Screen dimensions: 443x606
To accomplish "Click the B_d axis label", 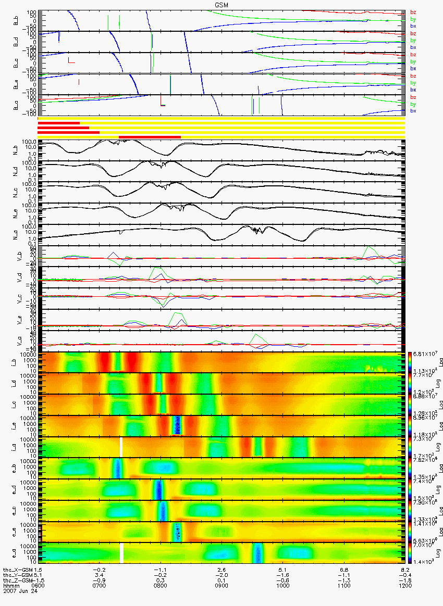I will 16,42.
